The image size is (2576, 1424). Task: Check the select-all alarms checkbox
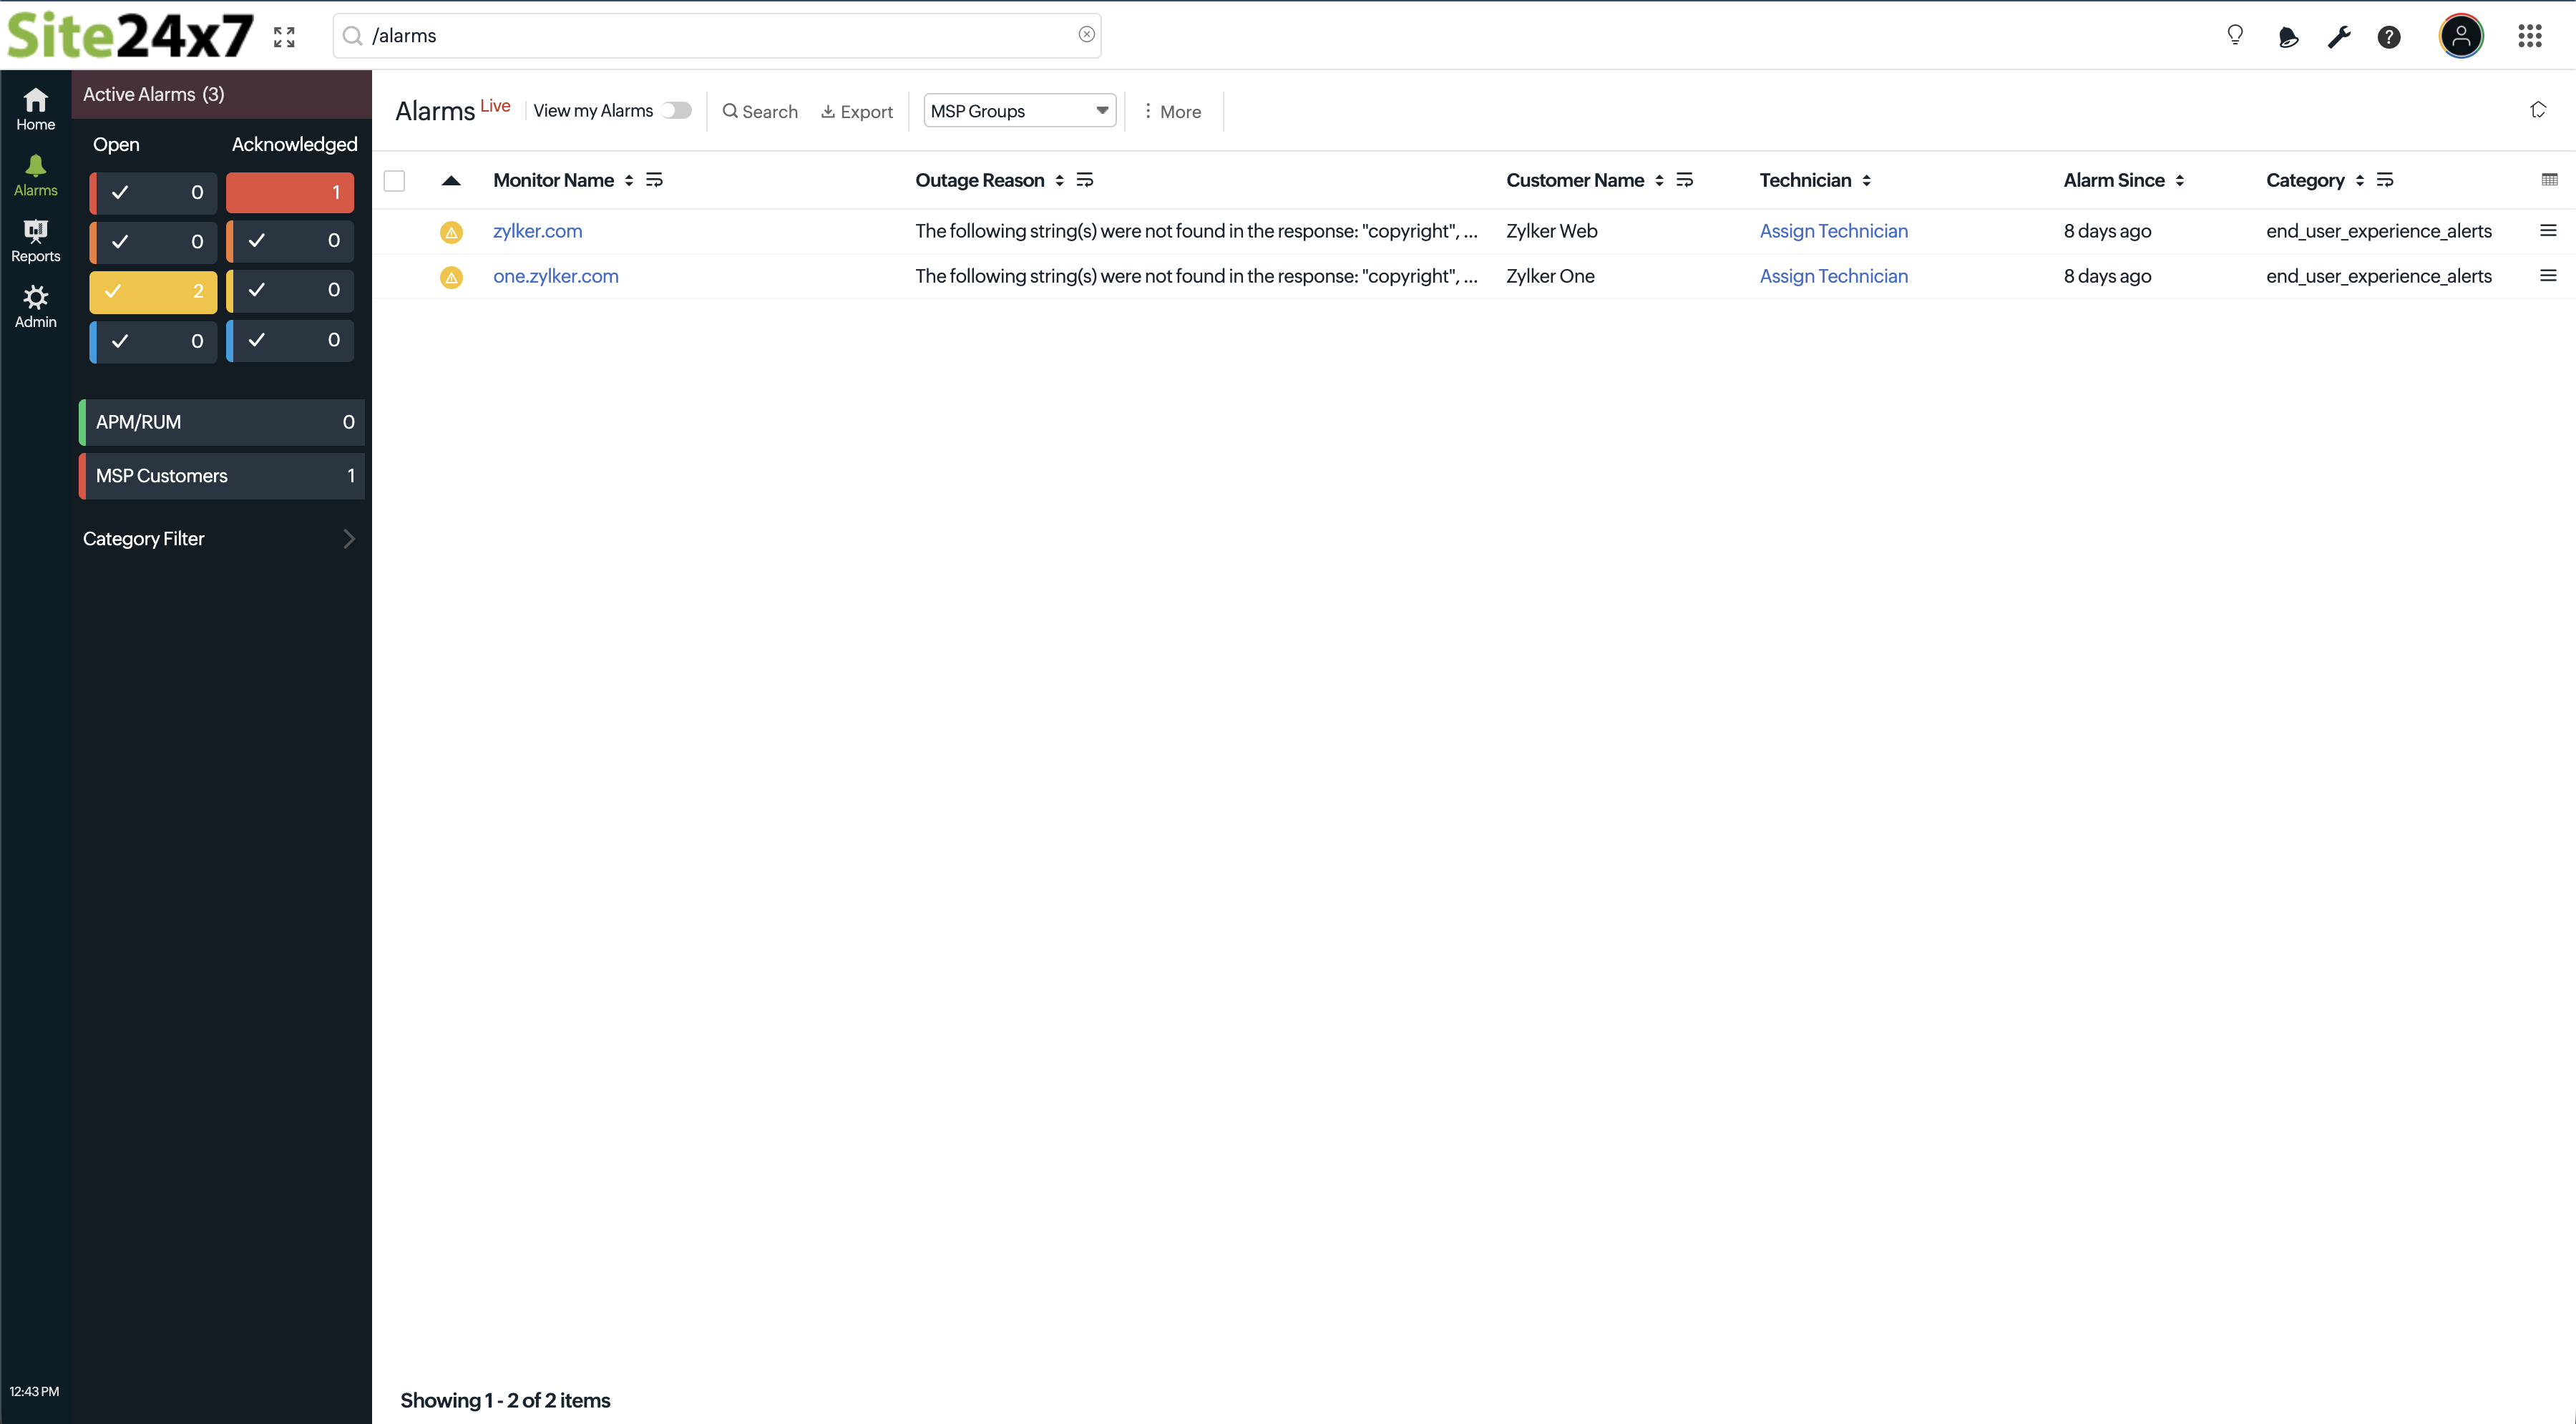[x=394, y=181]
